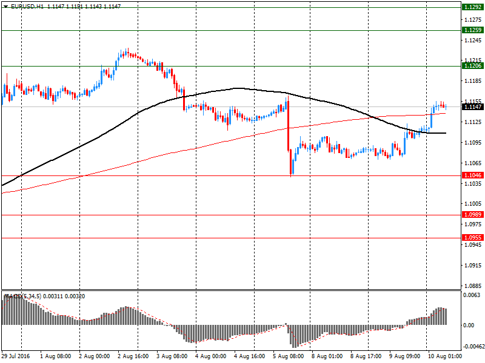The width and height of the screenshot is (485, 363).
Task: Click the 10 Aug 01:00 time axis label
Action: (445, 356)
